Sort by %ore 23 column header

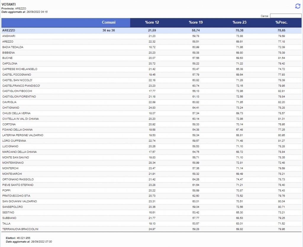pos(239,22)
